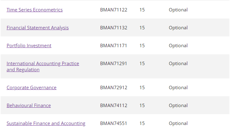Click course code BMAN74112
This screenshot has width=230, height=133.
[x=114, y=106]
